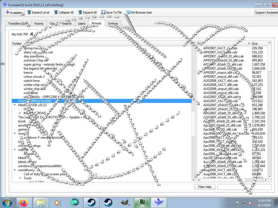This screenshot has width=278, height=208.
Task: Click the Expand Level toolbar button
Action: [39, 12]
